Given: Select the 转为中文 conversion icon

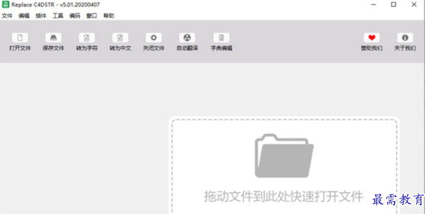Looking at the screenshot, I should (120, 38).
